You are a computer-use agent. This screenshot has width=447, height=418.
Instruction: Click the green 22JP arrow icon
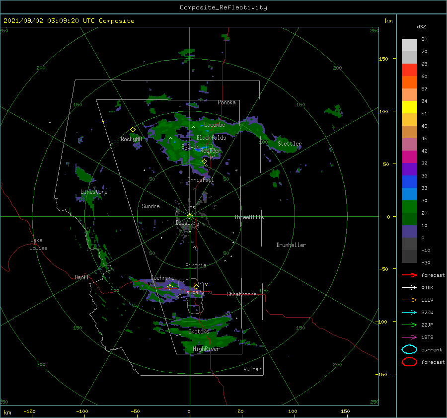409,325
